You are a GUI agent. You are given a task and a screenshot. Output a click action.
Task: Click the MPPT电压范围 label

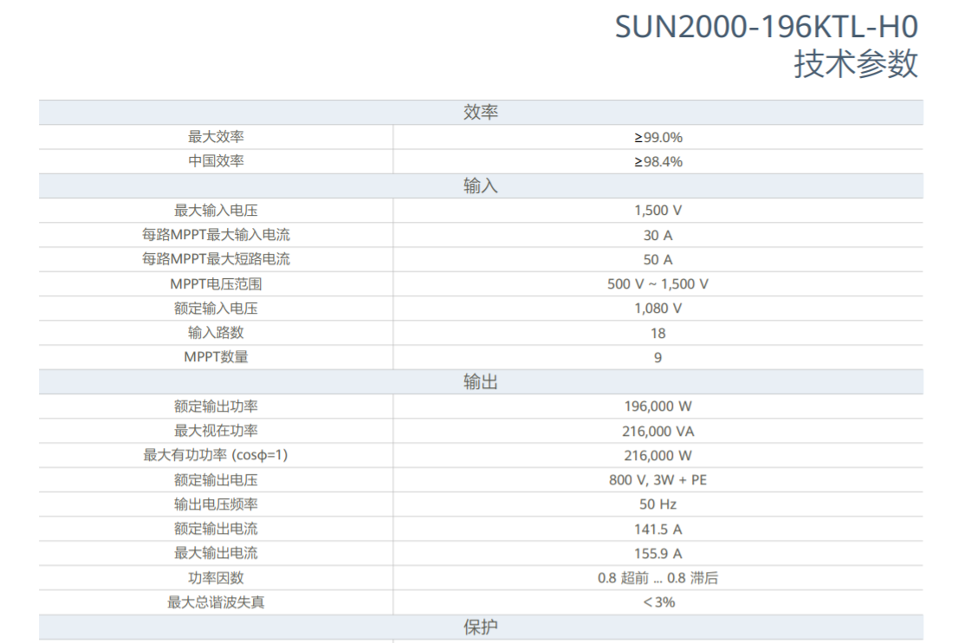click(x=217, y=283)
